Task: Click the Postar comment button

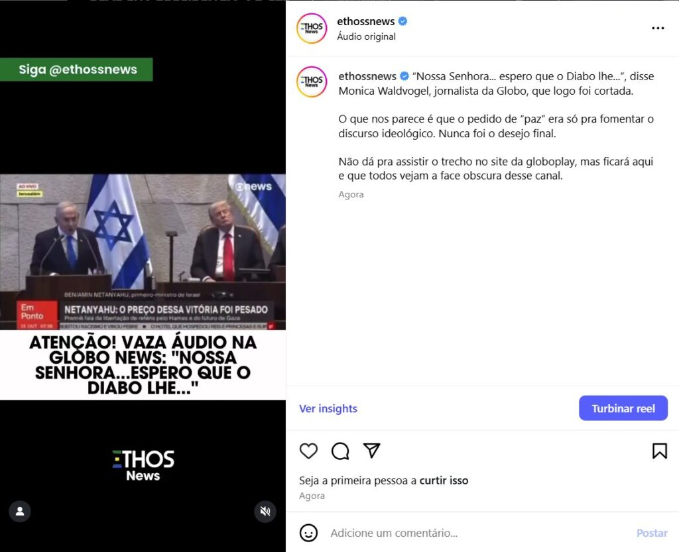Action: point(652,533)
